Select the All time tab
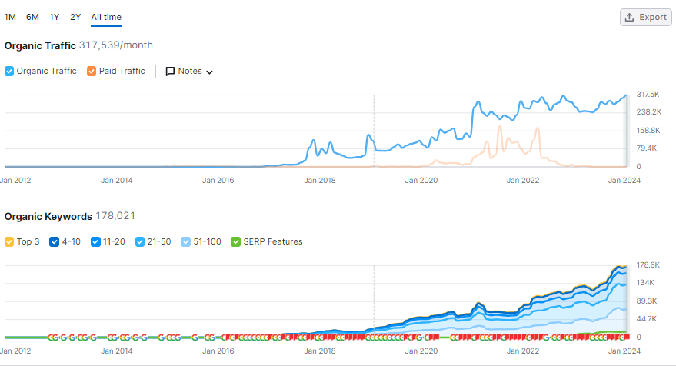676x366 pixels. tap(105, 17)
